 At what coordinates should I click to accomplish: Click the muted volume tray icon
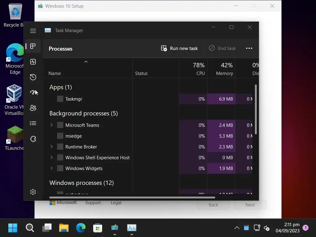pyautogui.click(x=267, y=228)
